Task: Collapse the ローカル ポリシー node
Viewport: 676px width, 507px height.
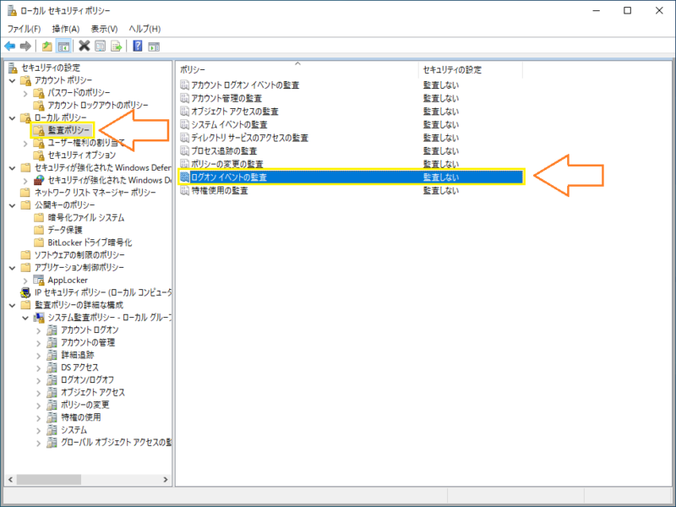Action: coord(12,117)
